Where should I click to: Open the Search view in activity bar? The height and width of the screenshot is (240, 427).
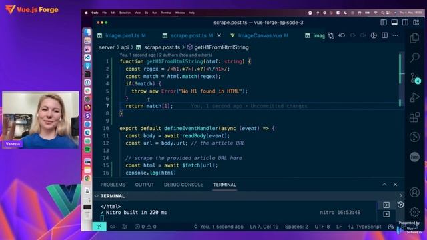[414, 57]
